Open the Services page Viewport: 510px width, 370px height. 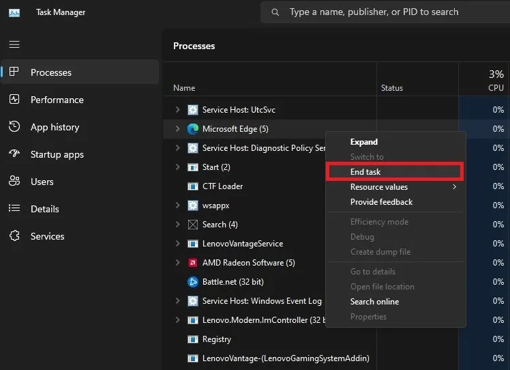point(80,236)
